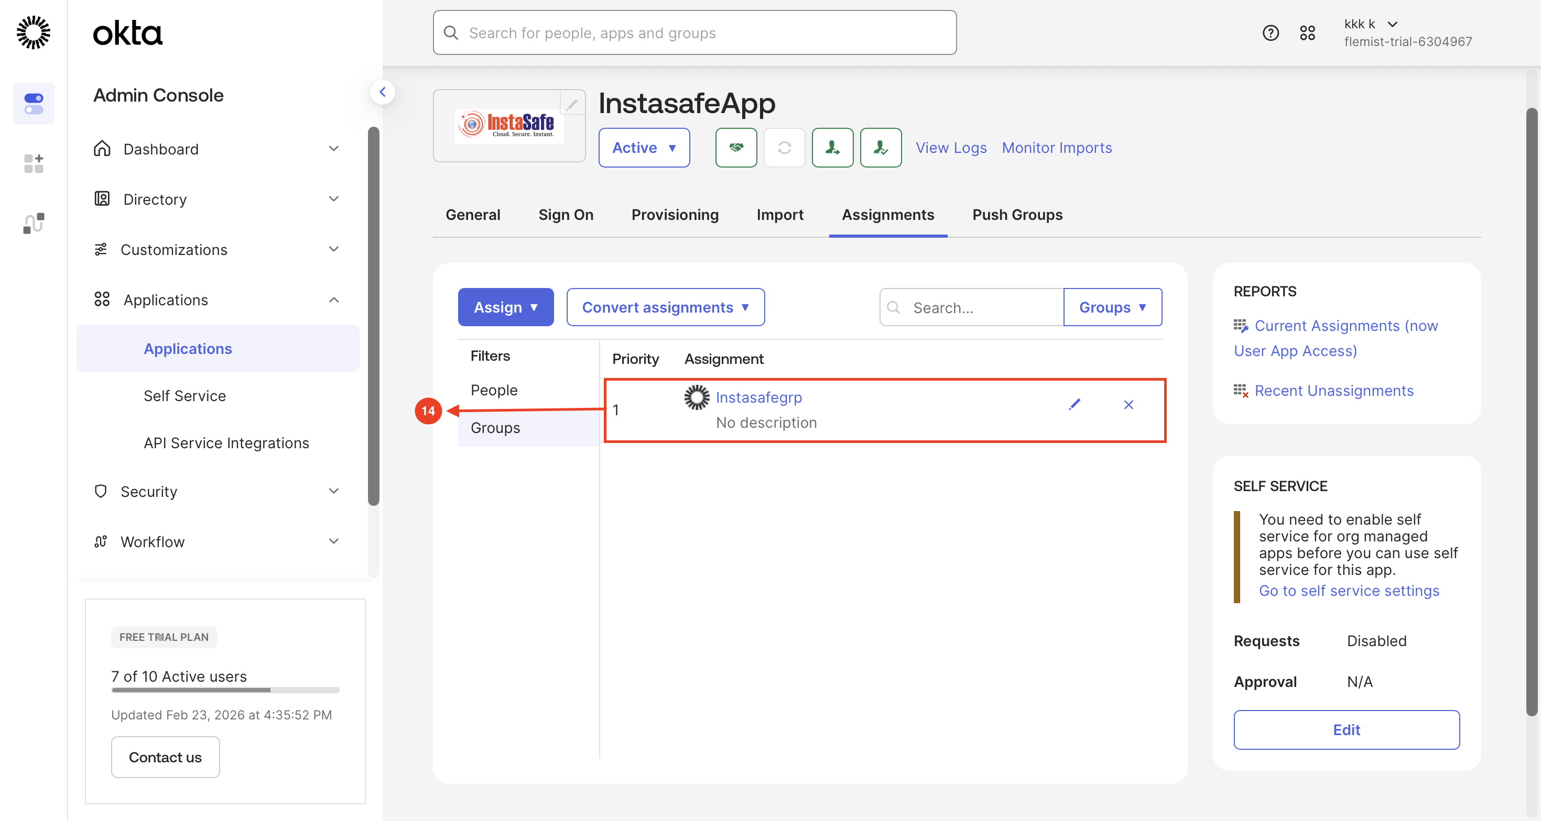Screen dimensions: 1541x821
Task: Open the View Logs link
Action: tap(951, 148)
